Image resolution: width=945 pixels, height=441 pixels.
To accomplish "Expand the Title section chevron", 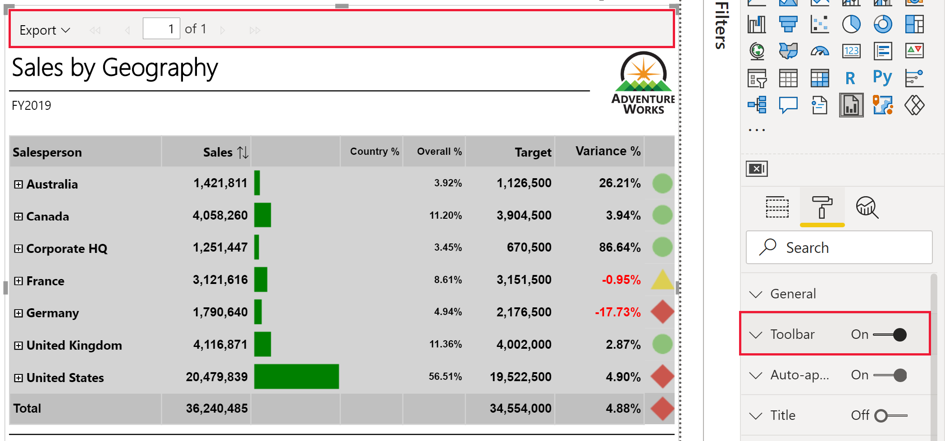I will click(x=756, y=416).
